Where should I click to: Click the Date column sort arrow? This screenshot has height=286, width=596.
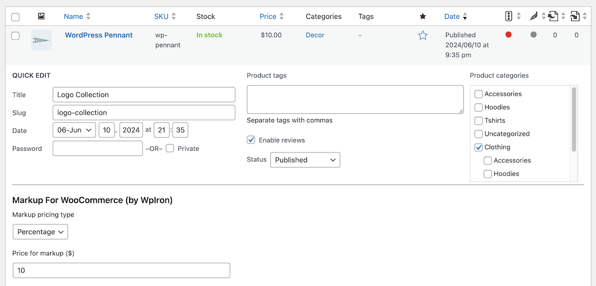point(465,16)
